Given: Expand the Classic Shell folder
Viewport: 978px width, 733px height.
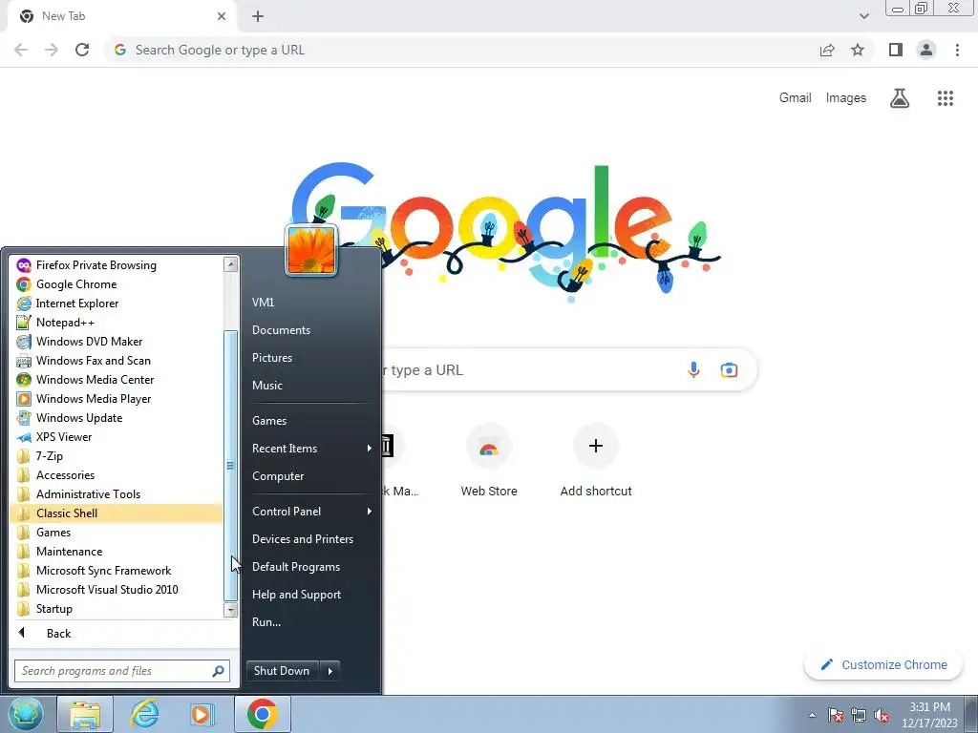Looking at the screenshot, I should 116,513.
